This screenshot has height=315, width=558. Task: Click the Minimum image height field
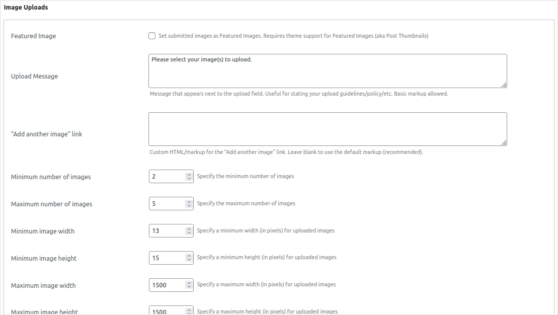(167, 258)
